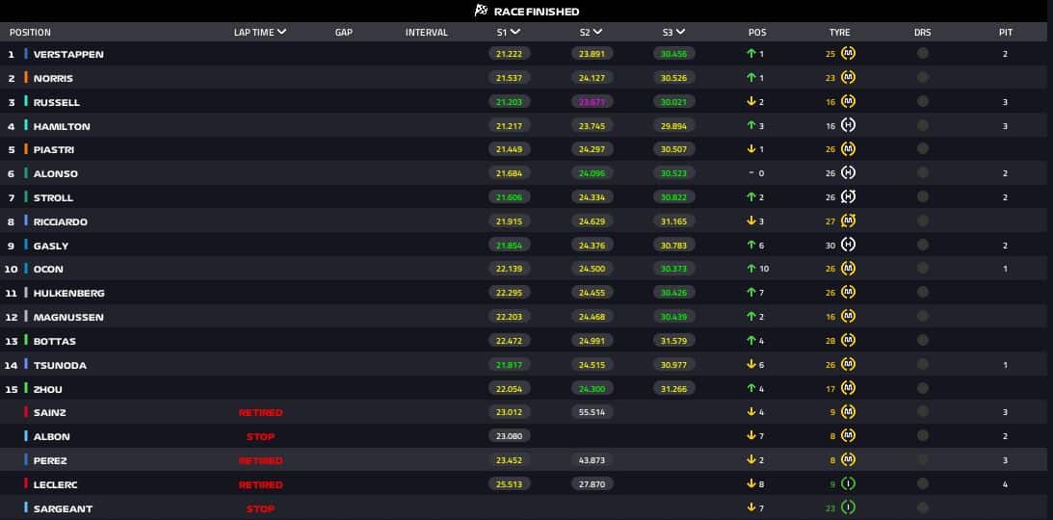The width and height of the screenshot is (1053, 520).
Task: Click Sargeant's green intermediate tyre icon
Action: [848, 507]
